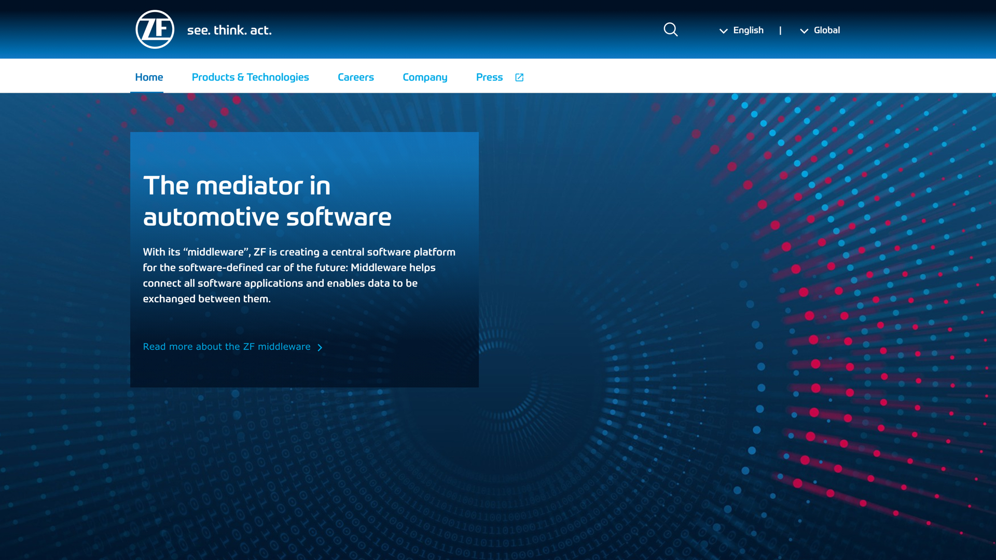Go to the Home tab
Viewport: 996px width, 560px height.
pyautogui.click(x=149, y=77)
